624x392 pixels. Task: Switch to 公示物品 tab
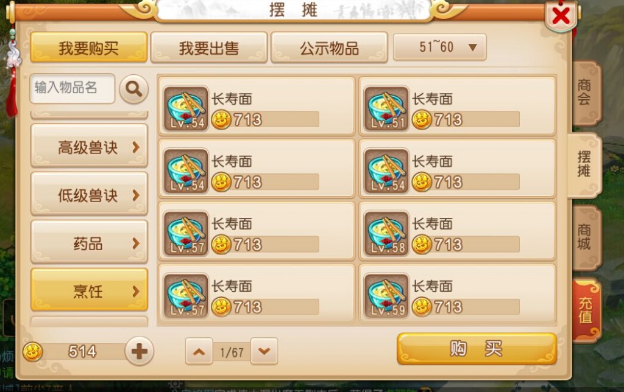pyautogui.click(x=329, y=47)
